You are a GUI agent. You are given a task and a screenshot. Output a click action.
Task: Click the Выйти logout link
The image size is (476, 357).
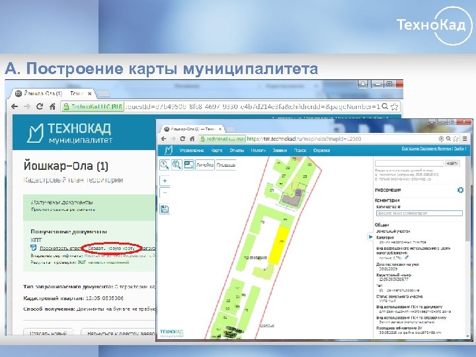pyautogui.click(x=459, y=149)
